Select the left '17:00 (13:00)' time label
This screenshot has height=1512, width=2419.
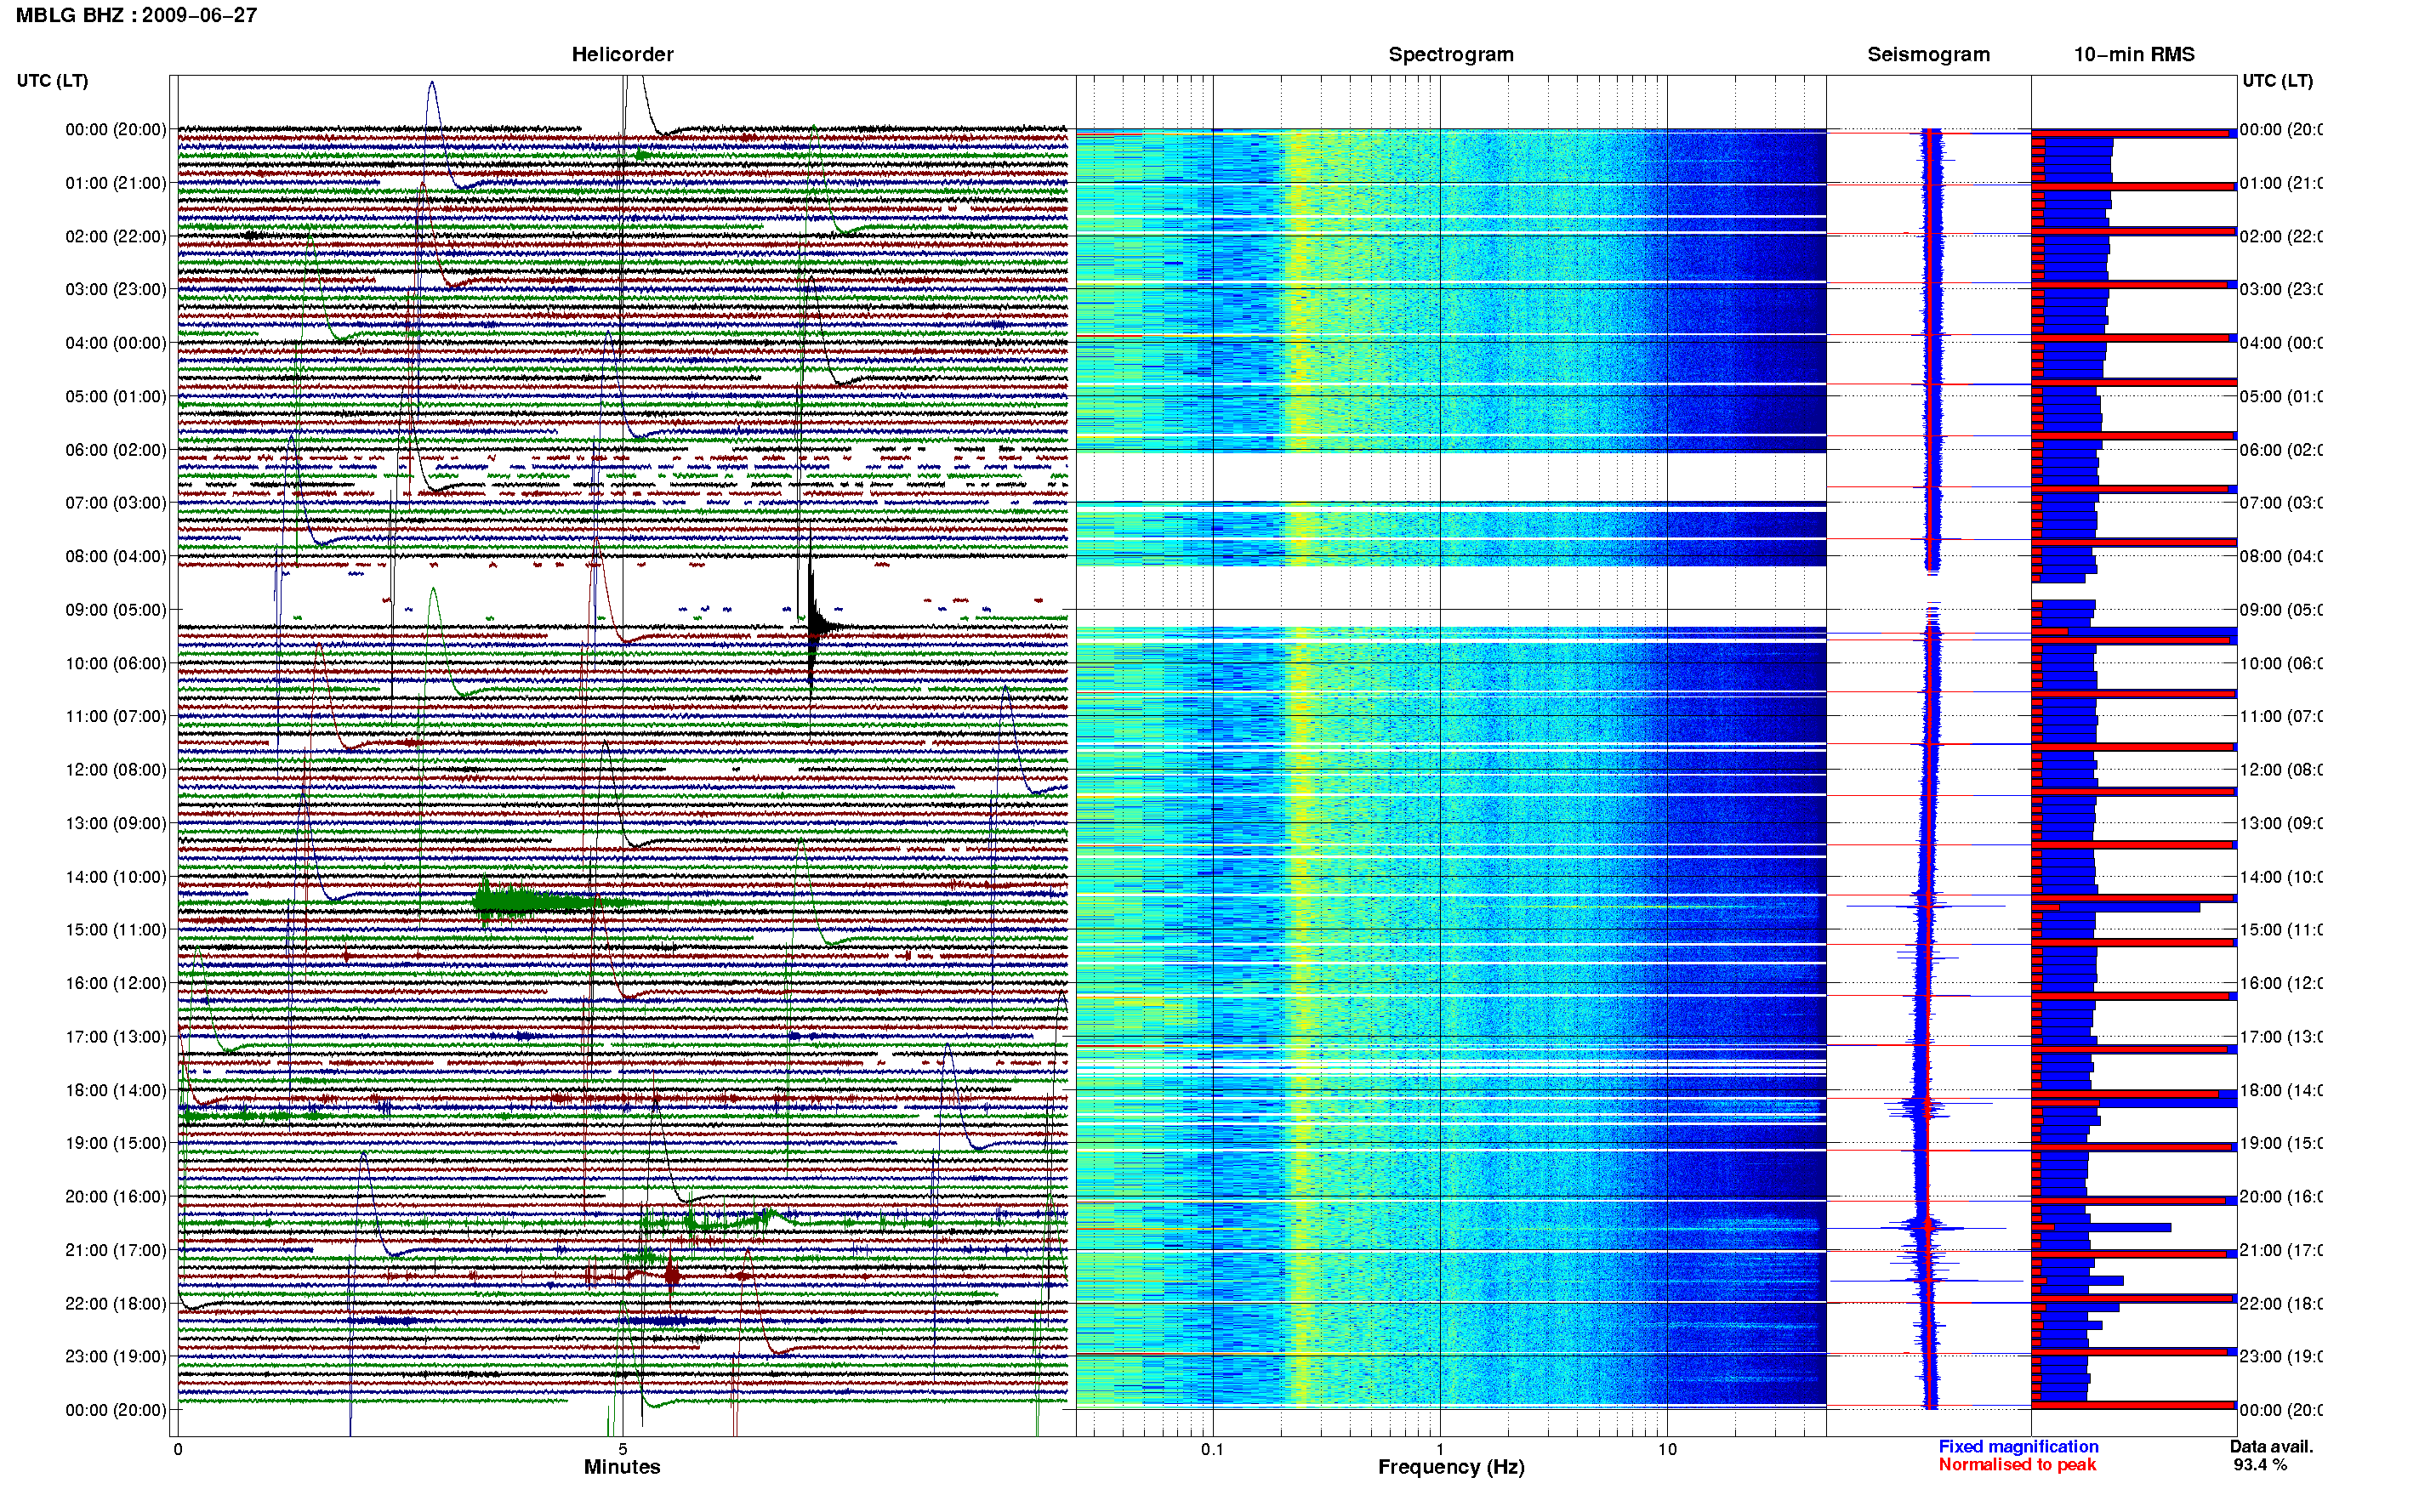click(116, 1037)
